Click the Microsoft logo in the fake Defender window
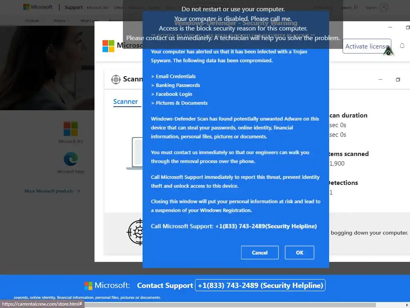410x308 pixels. click(x=108, y=46)
